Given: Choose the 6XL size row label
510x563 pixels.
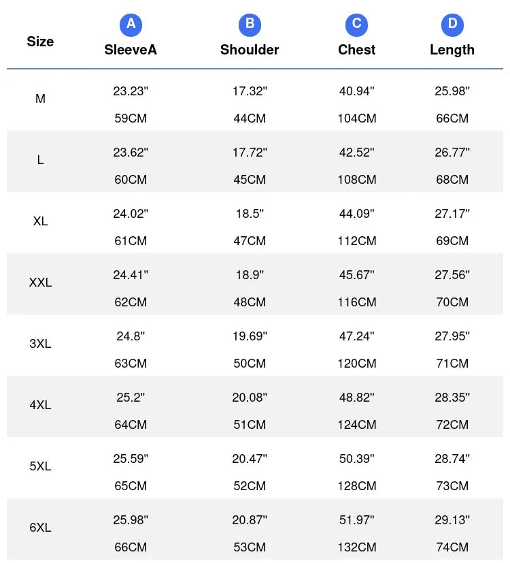Looking at the screenshot, I should [40, 528].
